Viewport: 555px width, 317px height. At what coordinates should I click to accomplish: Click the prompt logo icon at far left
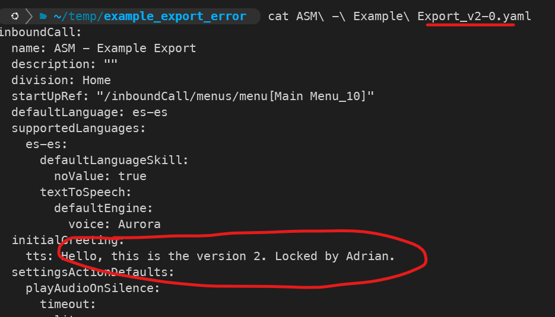coord(14,16)
